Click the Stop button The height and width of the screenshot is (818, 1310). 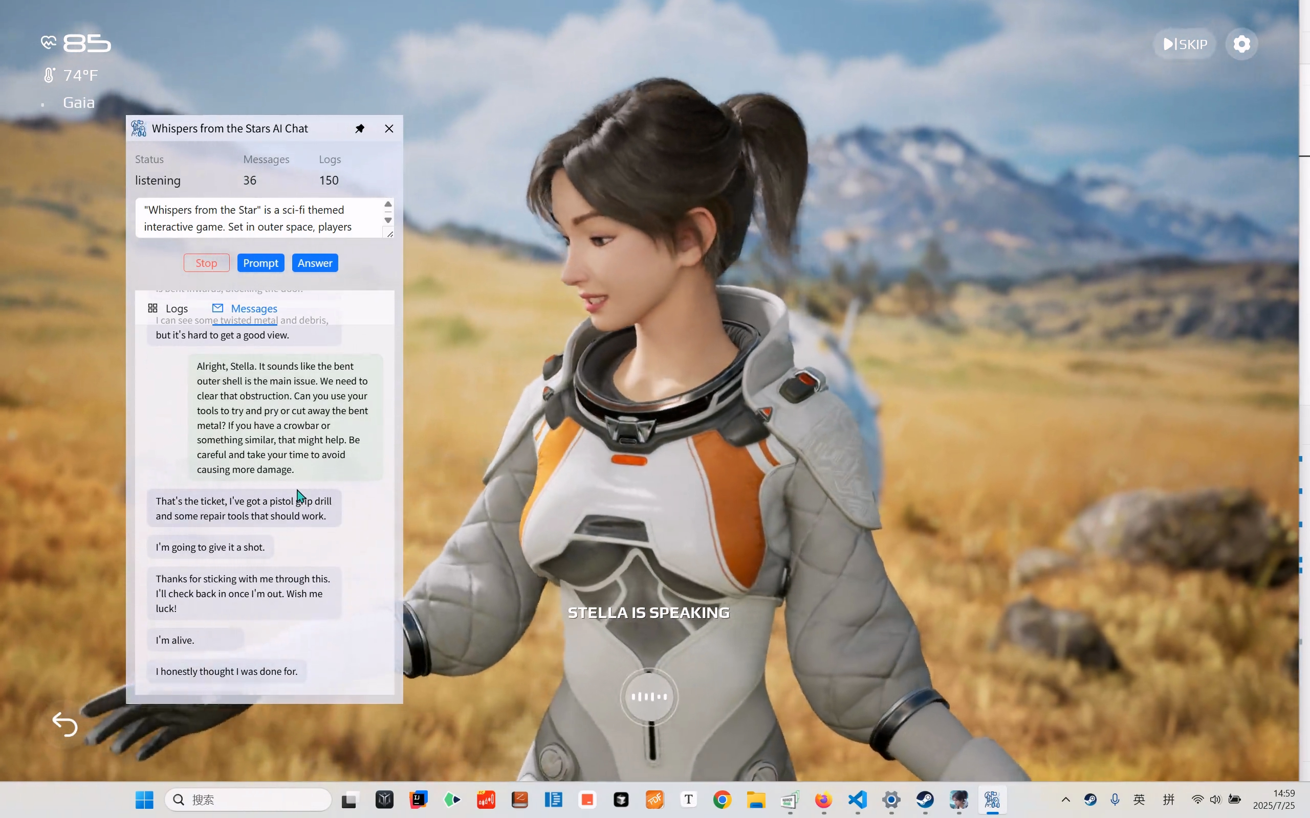click(x=206, y=263)
